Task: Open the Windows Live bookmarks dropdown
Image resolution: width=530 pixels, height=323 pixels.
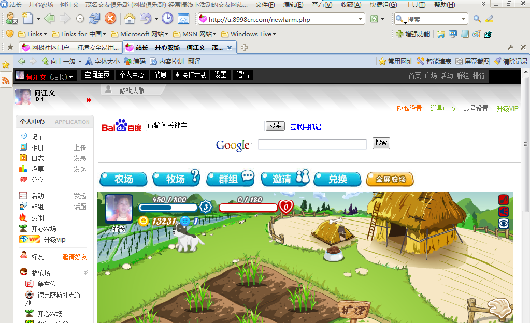Action: 249,34
